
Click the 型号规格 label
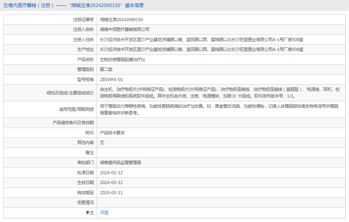click(85, 79)
